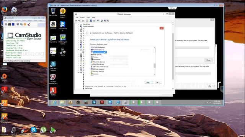The height and width of the screenshot is (137, 245).
Task: Open Mozilla Firefox icon on local desktop
Action: pyautogui.click(x=4, y=11)
